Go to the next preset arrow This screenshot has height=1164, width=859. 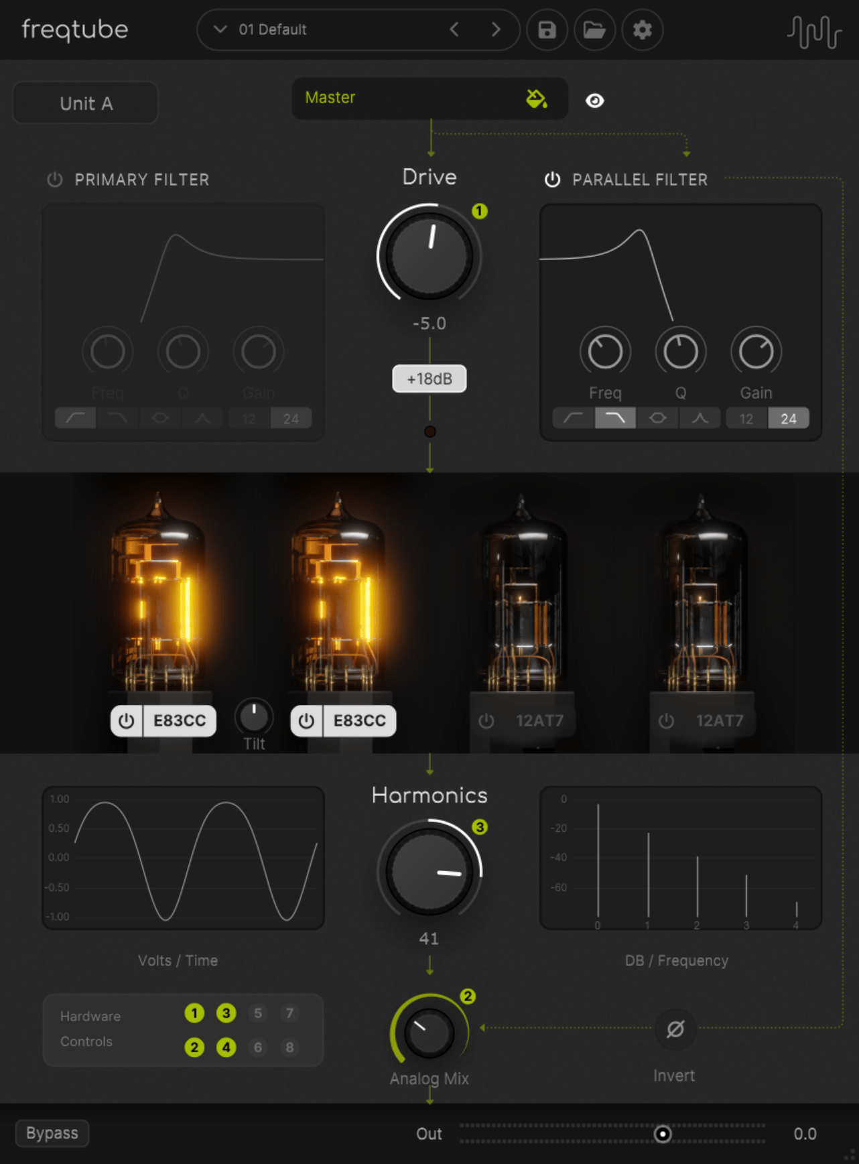click(496, 29)
